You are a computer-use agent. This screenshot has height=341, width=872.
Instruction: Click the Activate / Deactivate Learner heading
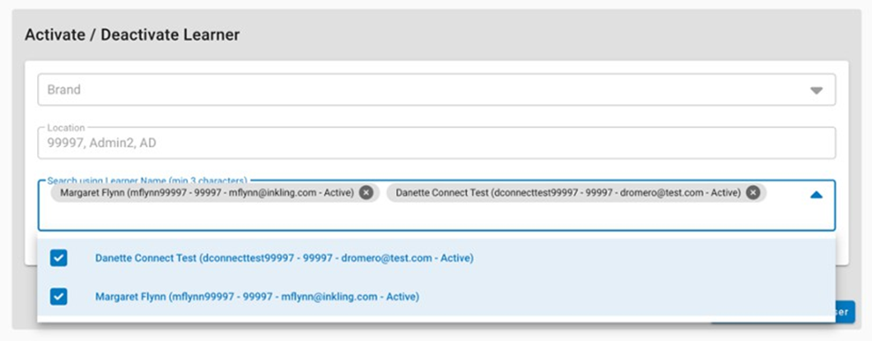coord(132,35)
